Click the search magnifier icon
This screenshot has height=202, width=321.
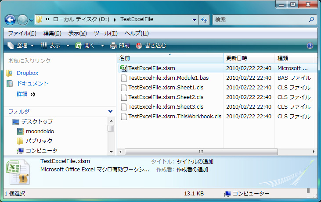pyautogui.click(x=311, y=20)
